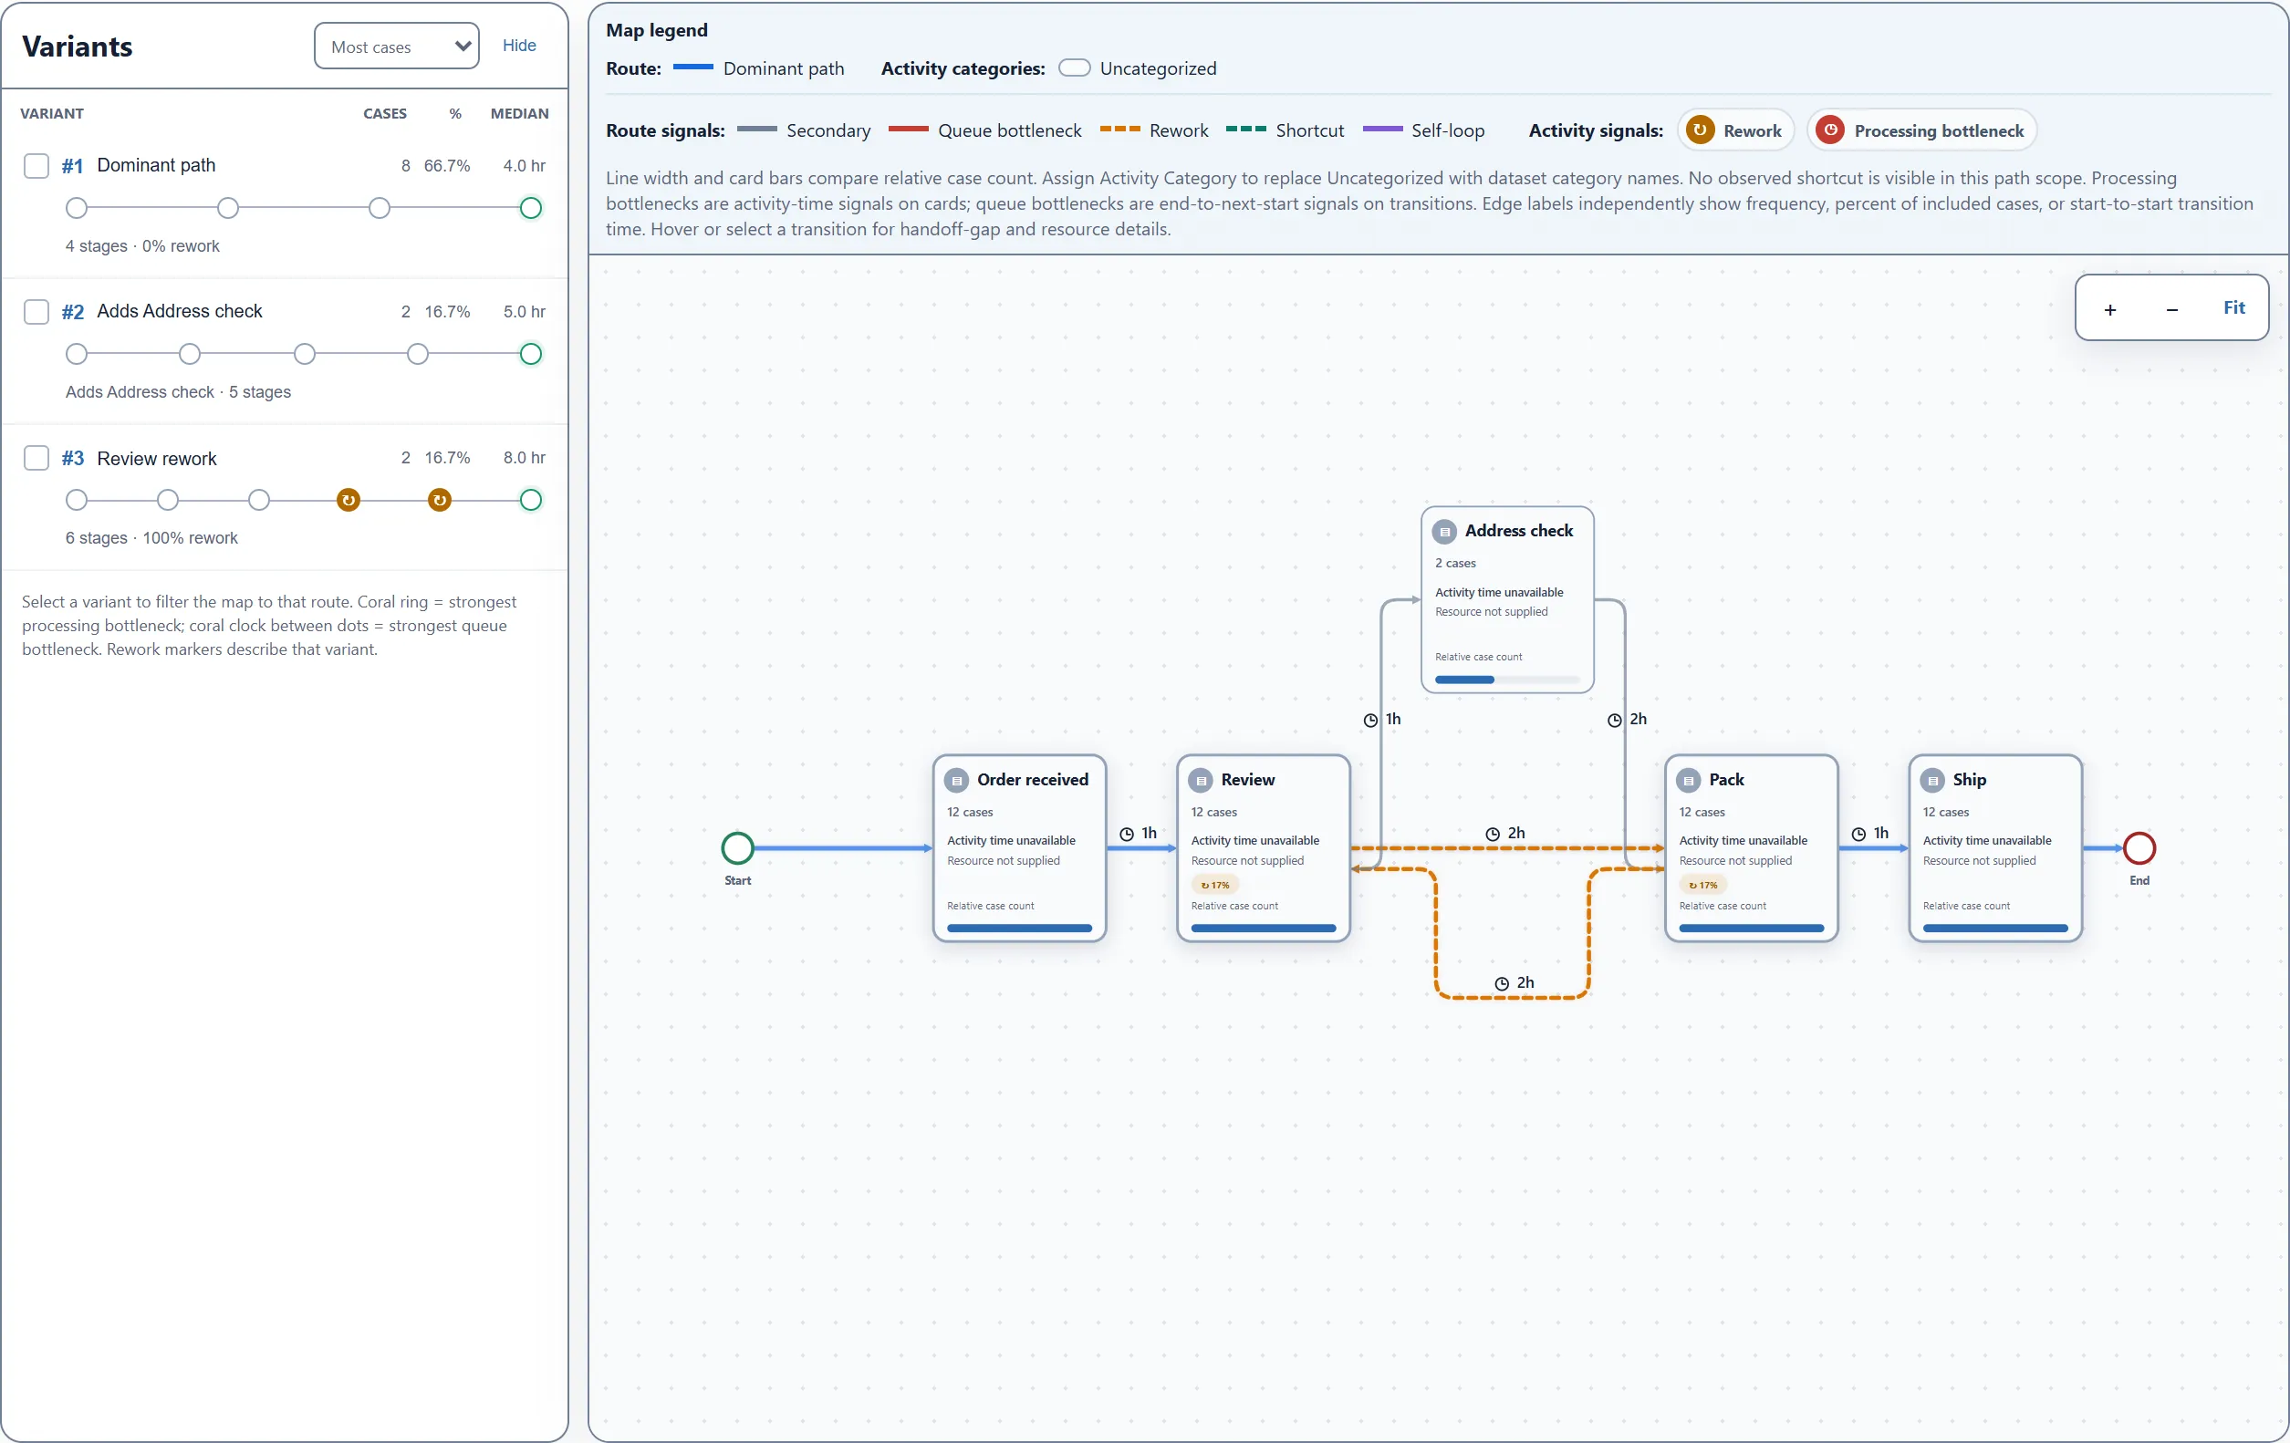This screenshot has height=1443, width=2290.
Task: Click the rework 17% badge on Pack card
Action: (1703, 885)
